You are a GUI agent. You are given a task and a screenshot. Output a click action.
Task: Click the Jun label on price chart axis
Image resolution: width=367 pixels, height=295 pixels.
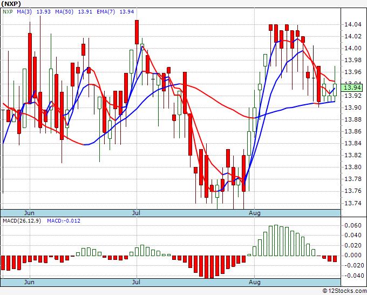coord(29,213)
